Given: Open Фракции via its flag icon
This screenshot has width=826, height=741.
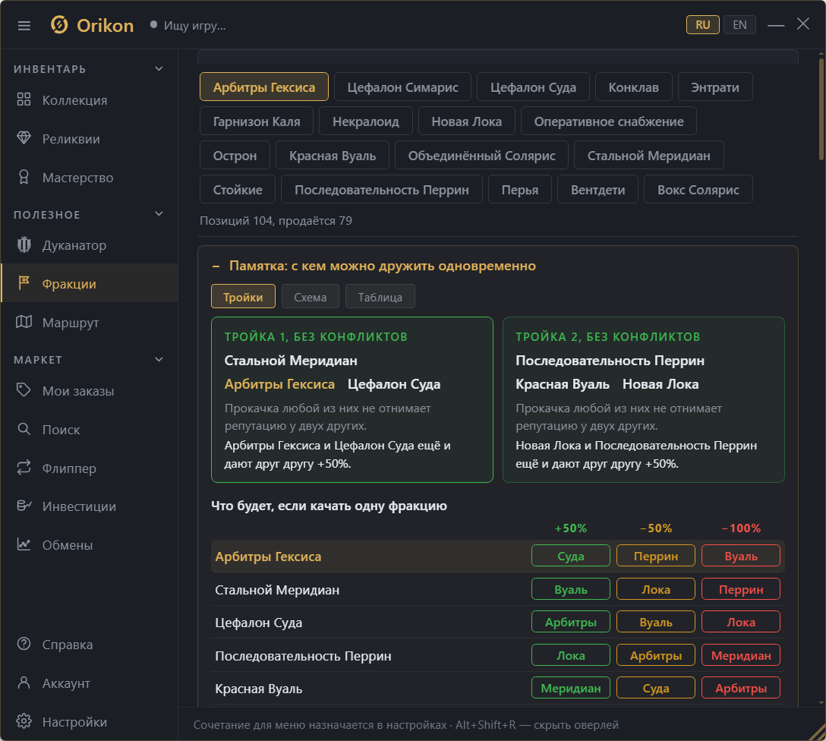Looking at the screenshot, I should [x=24, y=283].
